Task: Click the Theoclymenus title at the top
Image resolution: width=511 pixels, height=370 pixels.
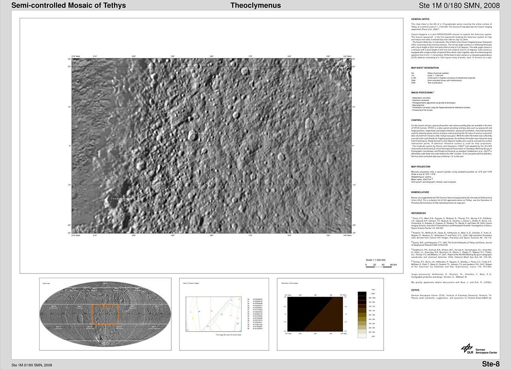Action: pos(255,6)
